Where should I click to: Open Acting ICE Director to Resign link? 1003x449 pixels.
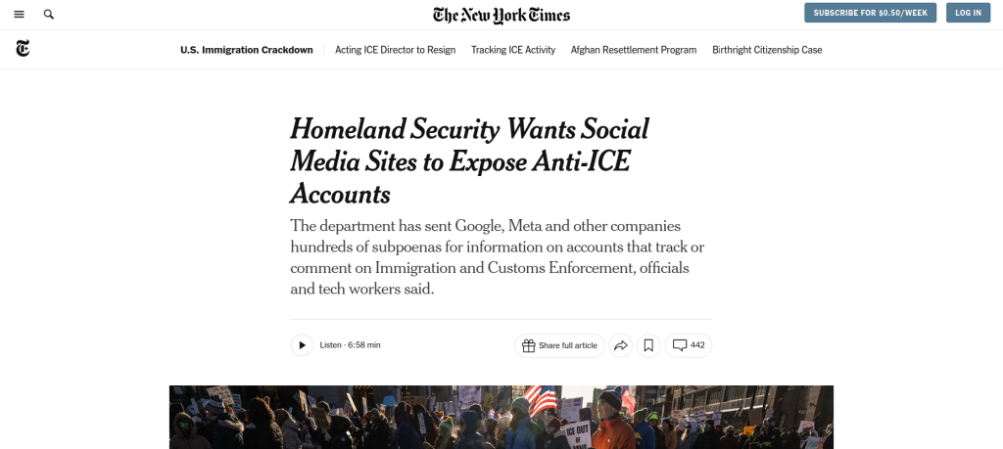click(x=395, y=50)
